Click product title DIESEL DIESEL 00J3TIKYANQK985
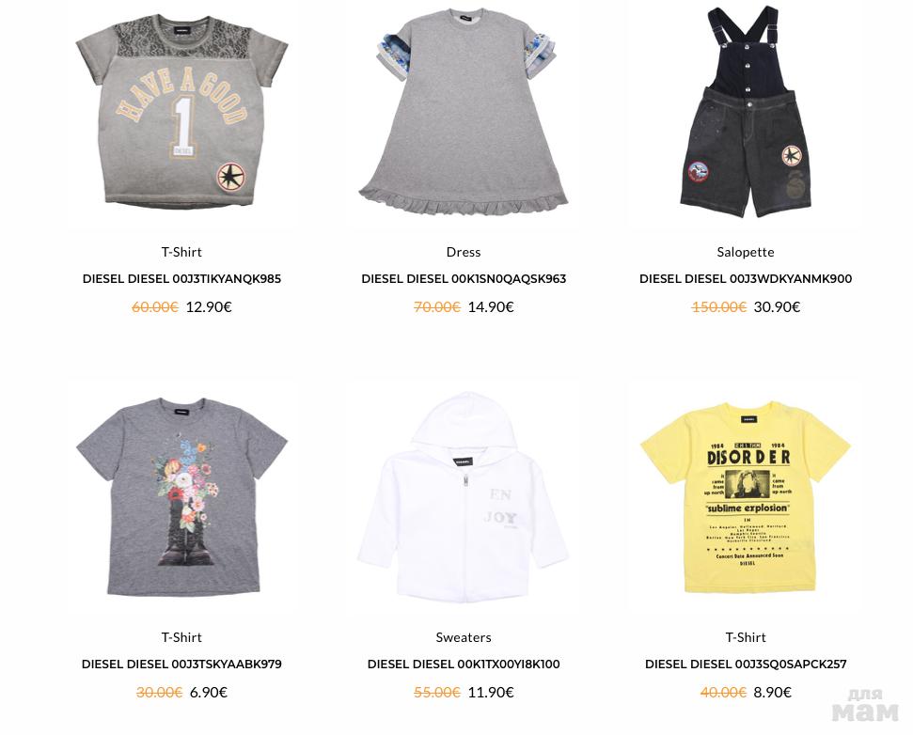This screenshot has height=735, width=913. coord(181,279)
